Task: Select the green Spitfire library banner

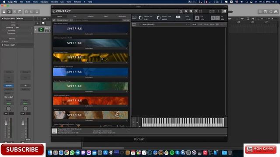Action: pyautogui.click(x=91, y=86)
